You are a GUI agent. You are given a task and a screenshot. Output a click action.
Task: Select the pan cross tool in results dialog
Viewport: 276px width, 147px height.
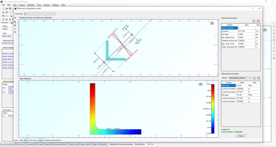point(15,18)
